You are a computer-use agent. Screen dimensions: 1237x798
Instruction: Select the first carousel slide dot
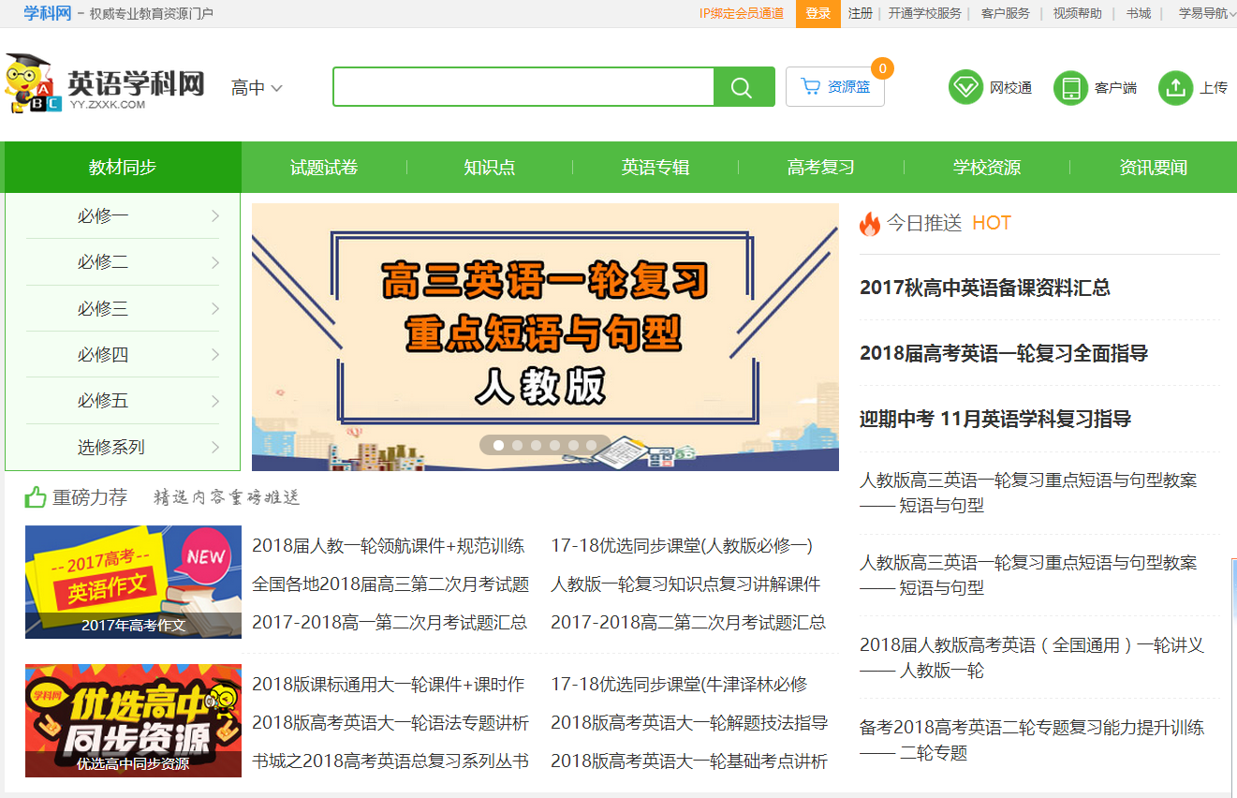[498, 445]
